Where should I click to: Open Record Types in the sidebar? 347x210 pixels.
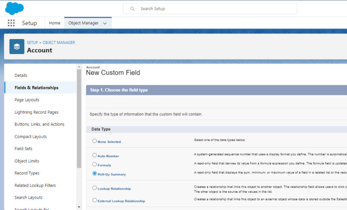27,173
